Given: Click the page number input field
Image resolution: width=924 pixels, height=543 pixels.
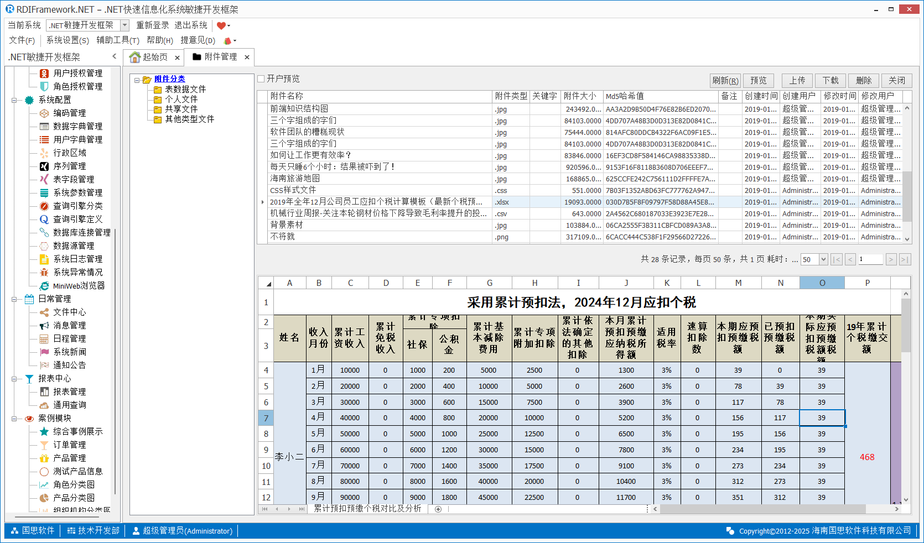Looking at the screenshot, I should pyautogui.click(x=870, y=259).
